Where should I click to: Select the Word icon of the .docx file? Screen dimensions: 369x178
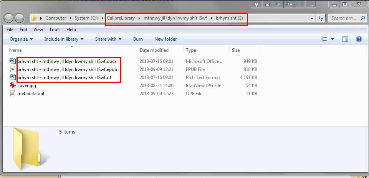tap(13, 61)
